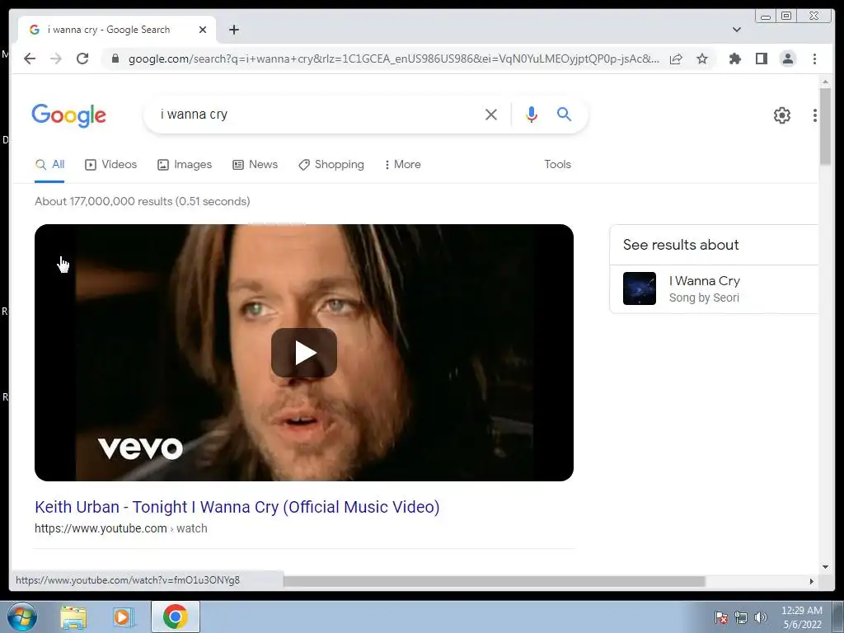Close the 'i wanna cry' tab
The width and height of the screenshot is (844, 633).
[x=203, y=30]
